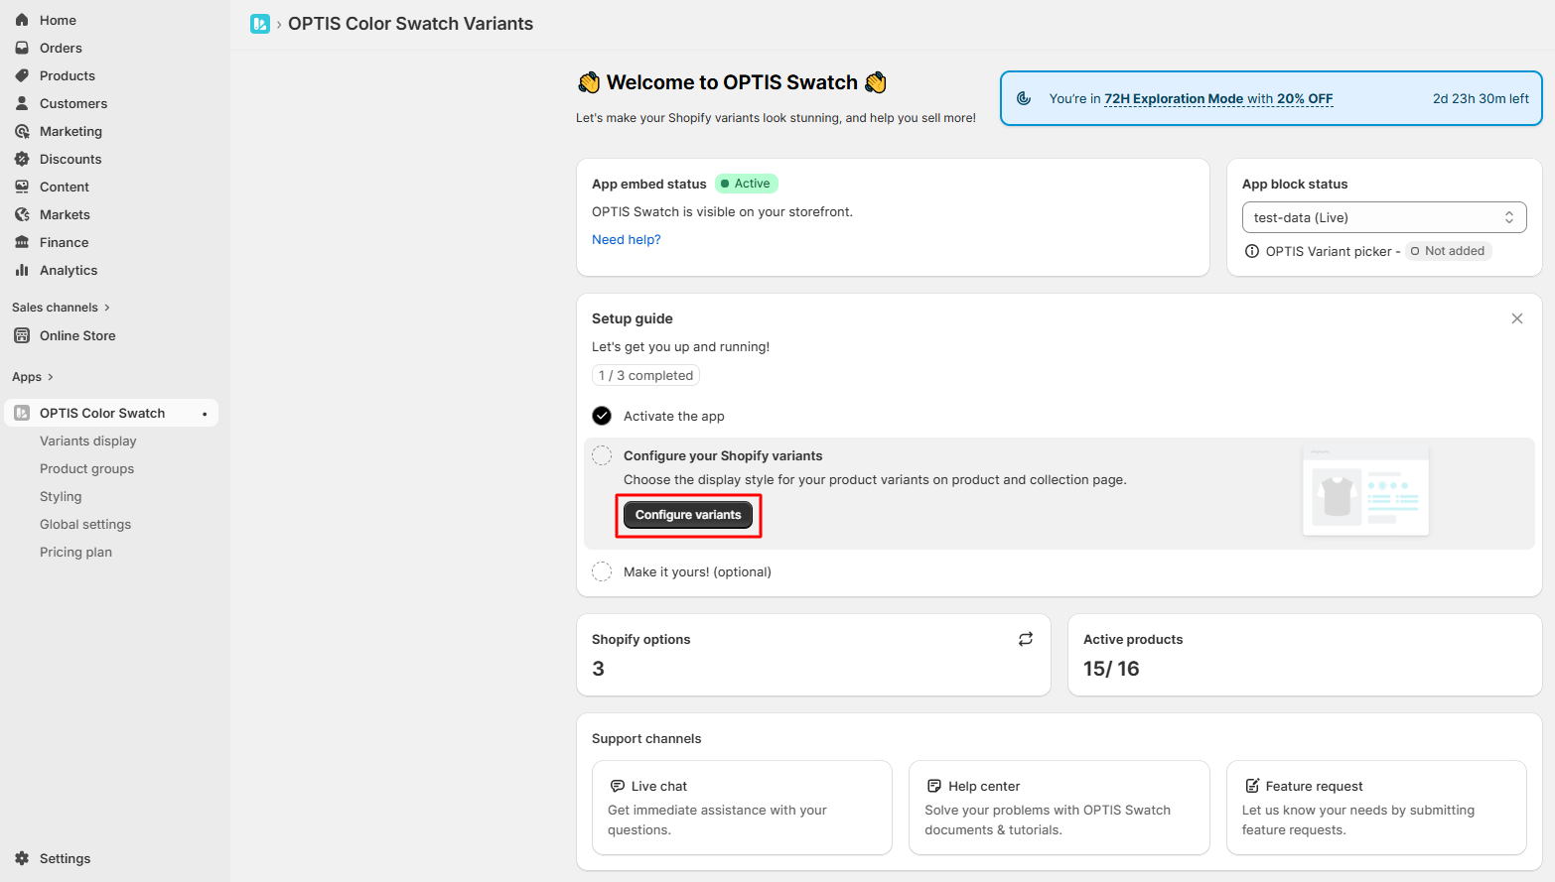Image resolution: width=1555 pixels, height=882 pixels.
Task: Mark Configure your Shopify variants step circle
Action: coord(602,455)
